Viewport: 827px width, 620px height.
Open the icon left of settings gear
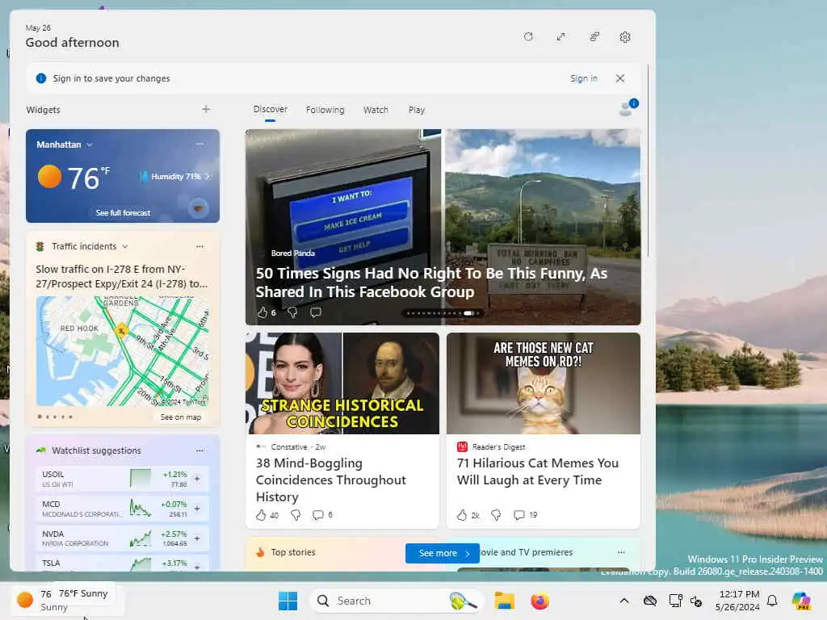point(594,36)
